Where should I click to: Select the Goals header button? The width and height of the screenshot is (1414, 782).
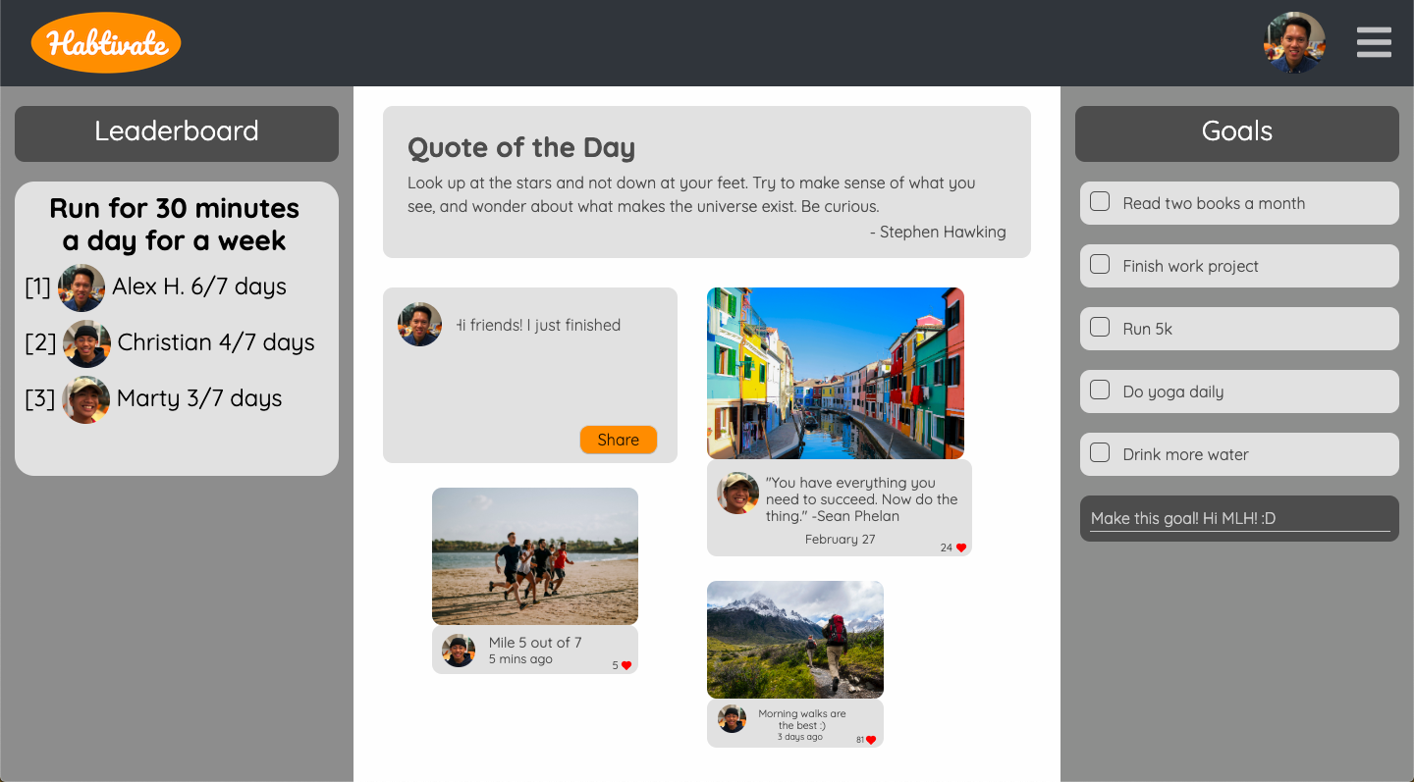tap(1237, 133)
